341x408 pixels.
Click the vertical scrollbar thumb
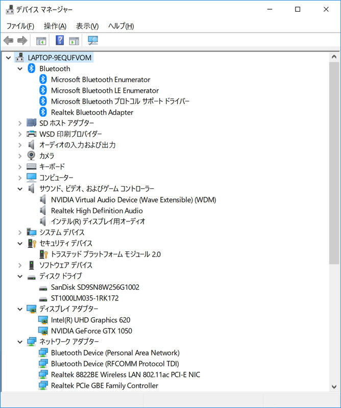pyautogui.click(x=334, y=163)
